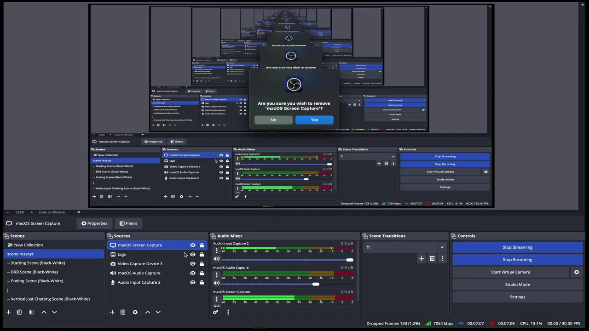
Task: Unlock macOS Audio Capture source
Action: point(202,273)
